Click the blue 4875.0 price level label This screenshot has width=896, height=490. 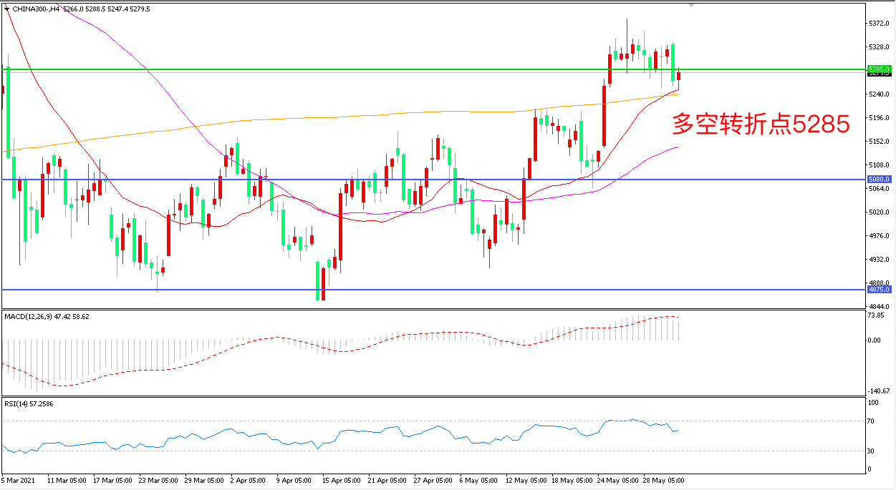point(878,290)
